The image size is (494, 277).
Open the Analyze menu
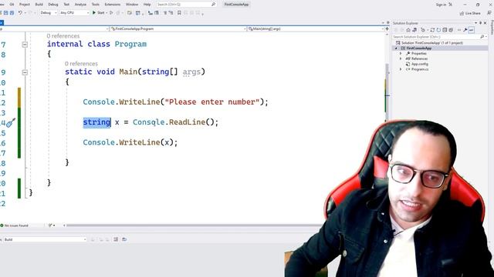tap(80, 5)
